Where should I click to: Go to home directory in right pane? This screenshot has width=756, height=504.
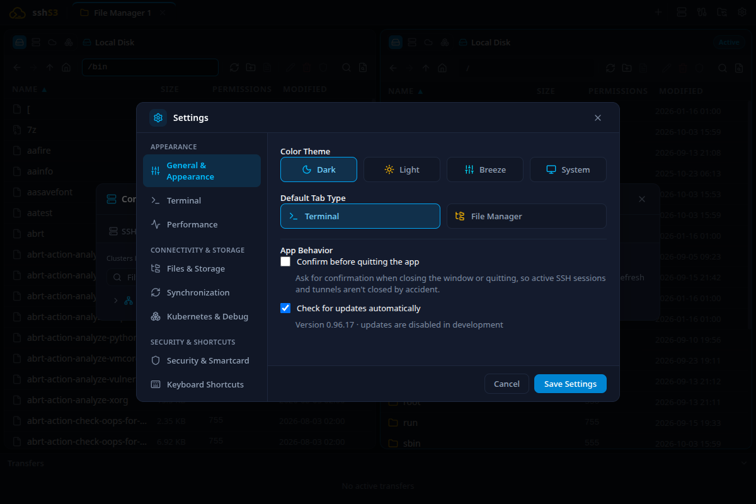tap(442, 68)
